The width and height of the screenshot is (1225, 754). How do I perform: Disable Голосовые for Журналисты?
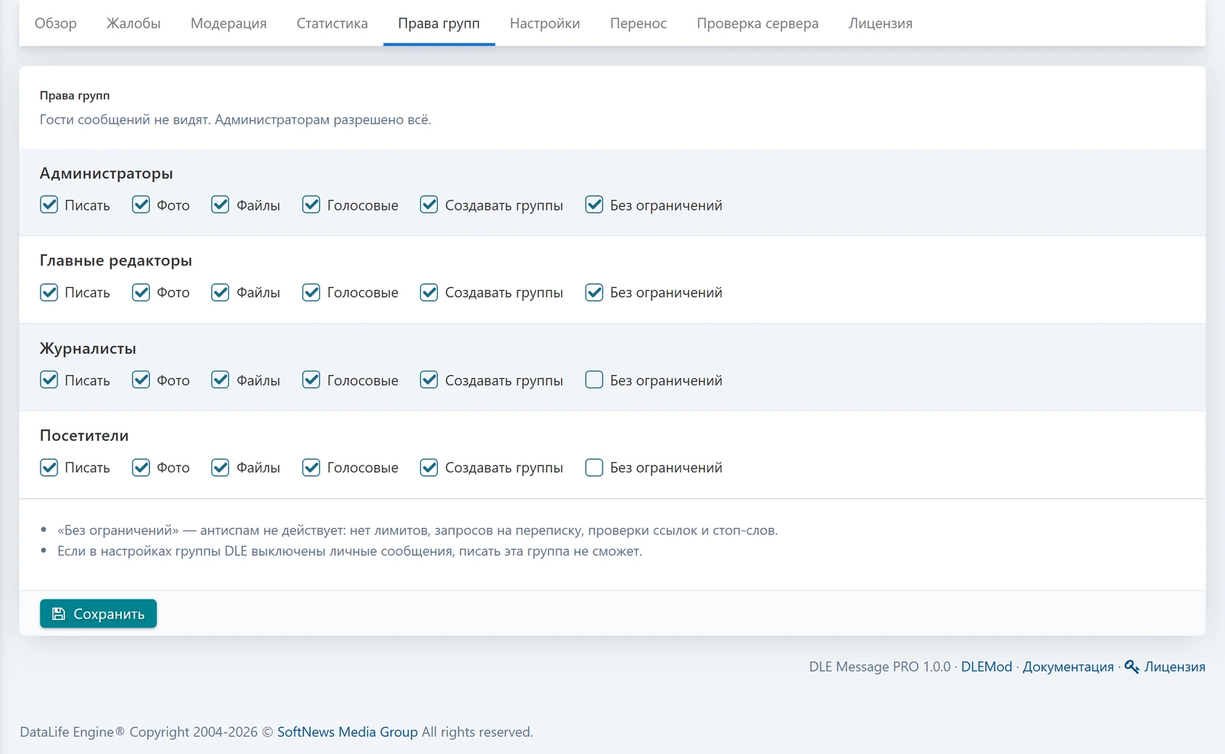click(311, 380)
